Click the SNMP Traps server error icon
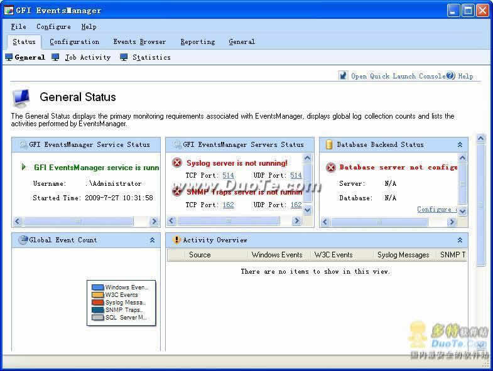This screenshot has width=493, height=371. [x=177, y=191]
